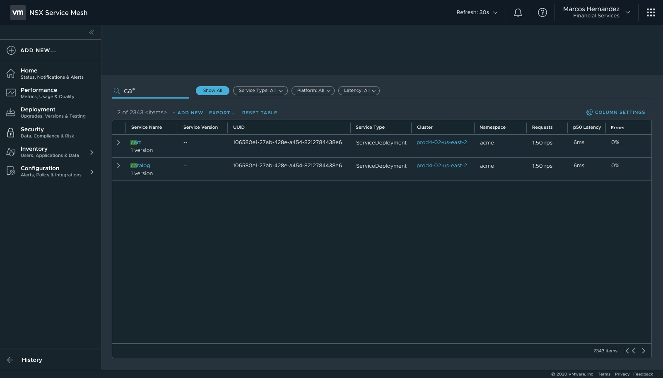663x378 pixels.
Task: Sort by Errors column header
Action: click(617, 128)
